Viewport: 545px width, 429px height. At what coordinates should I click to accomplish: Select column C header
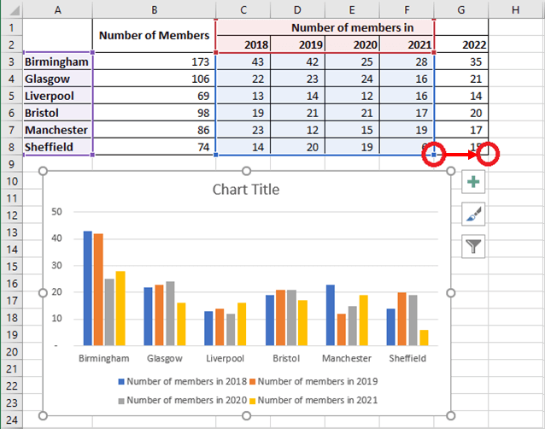pyautogui.click(x=243, y=9)
